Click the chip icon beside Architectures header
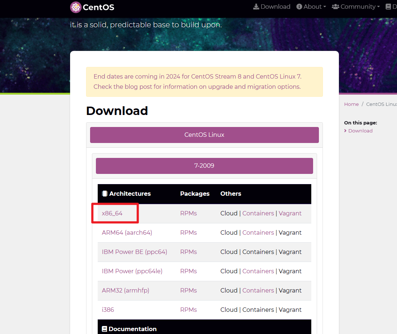Viewport: 397px width, 334px height. coord(105,194)
